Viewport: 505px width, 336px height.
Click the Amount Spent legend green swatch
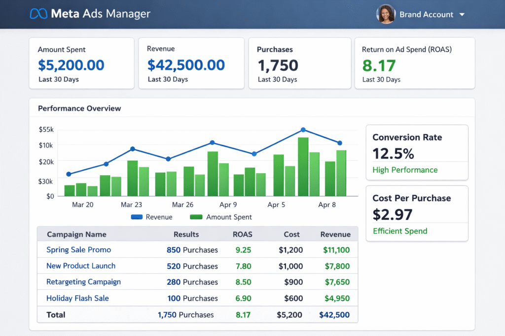(x=196, y=217)
